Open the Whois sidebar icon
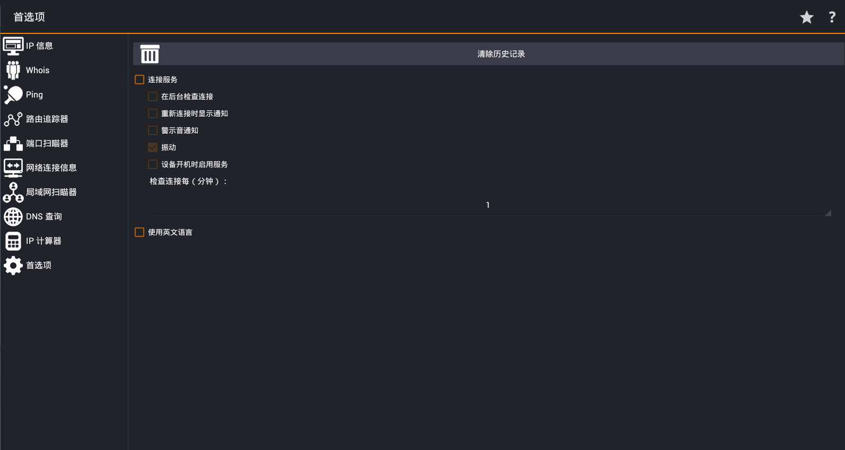Screen dimensions: 845x450 [x=13, y=70]
